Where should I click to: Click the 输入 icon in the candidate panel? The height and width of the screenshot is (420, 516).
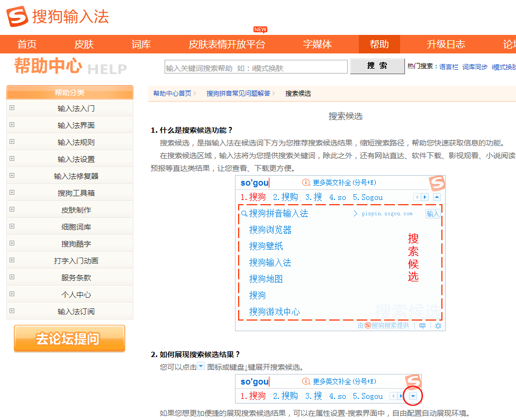pos(433,214)
